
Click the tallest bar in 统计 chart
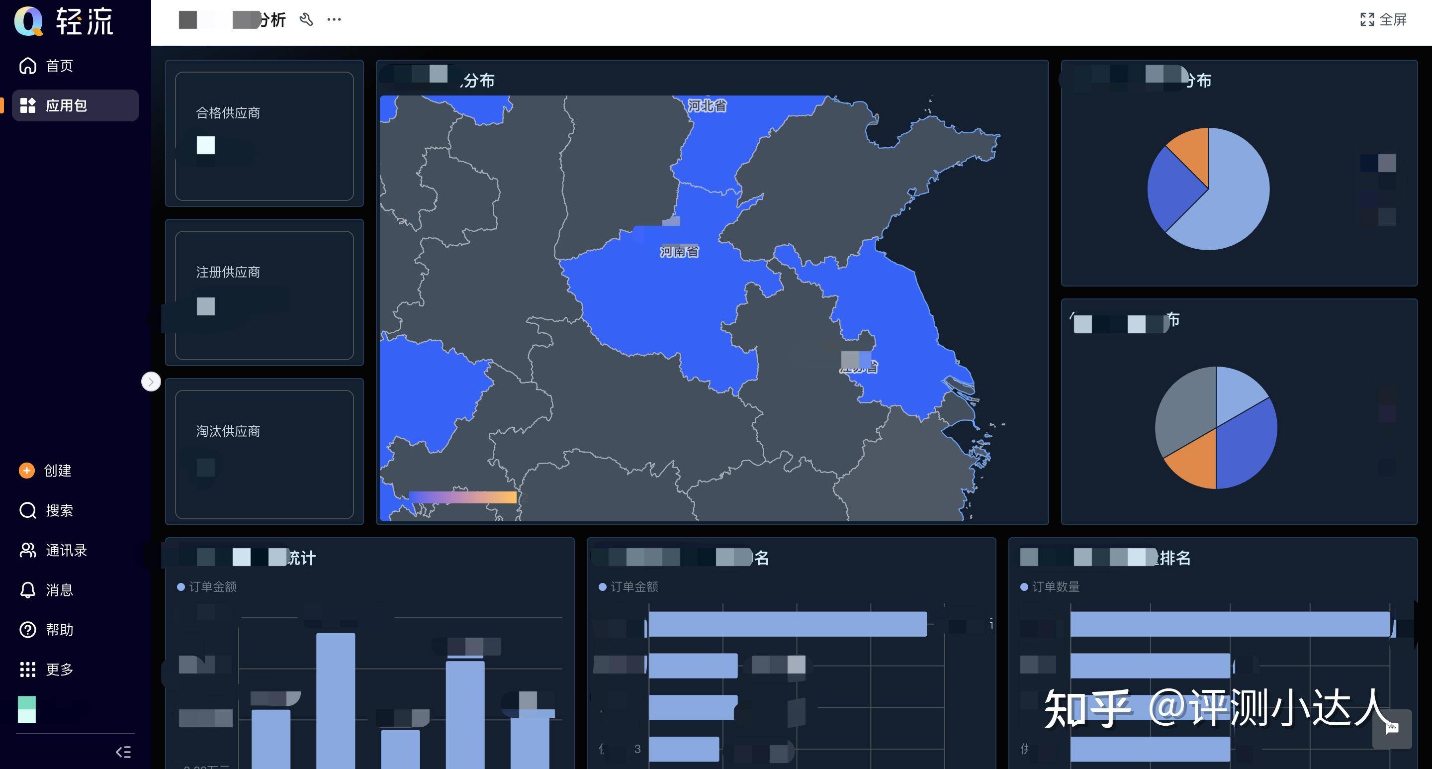coord(336,701)
